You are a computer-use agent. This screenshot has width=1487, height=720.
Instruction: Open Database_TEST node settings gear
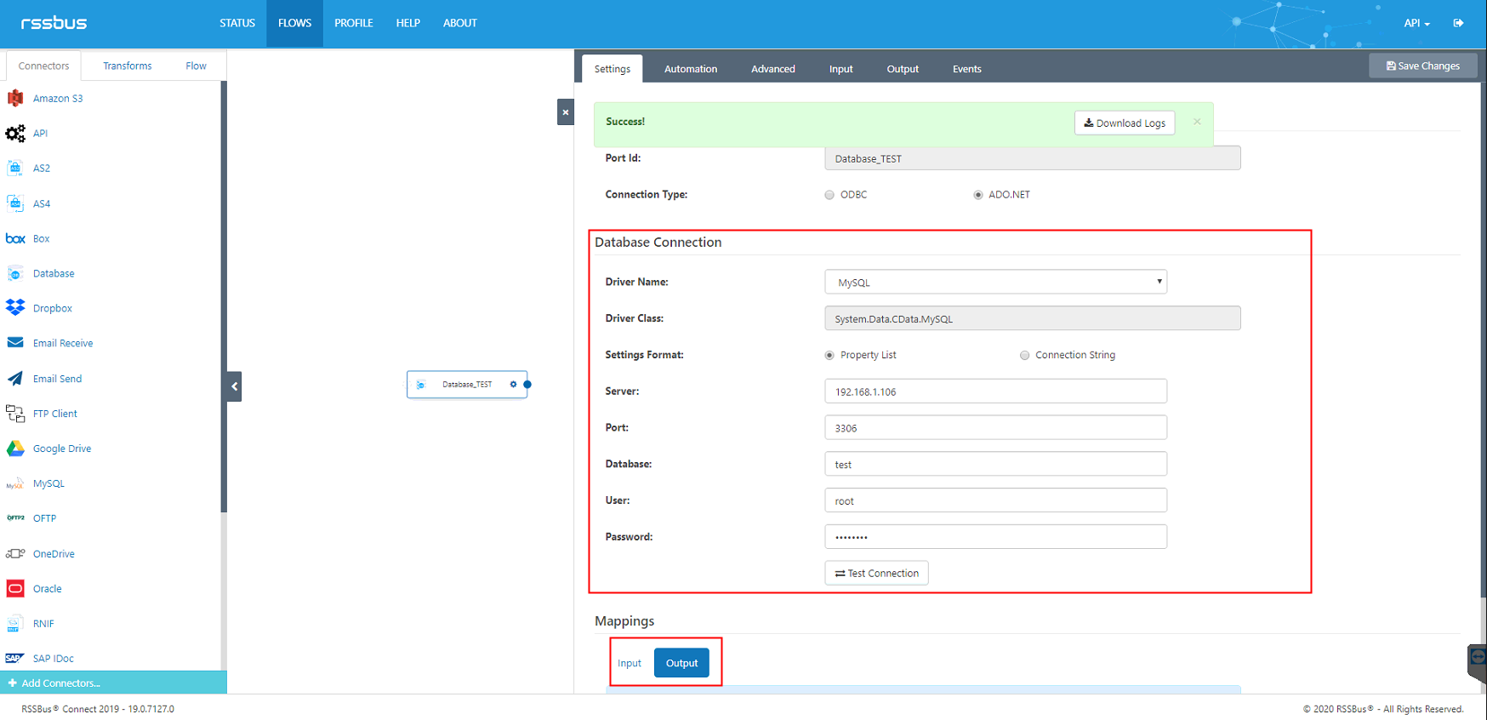[513, 385]
